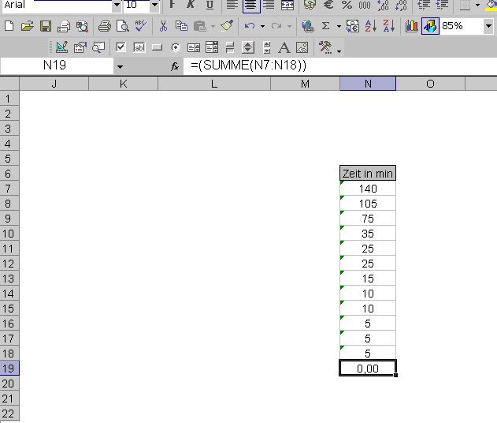View code for the control
This screenshot has height=423, width=497.
(x=98, y=47)
